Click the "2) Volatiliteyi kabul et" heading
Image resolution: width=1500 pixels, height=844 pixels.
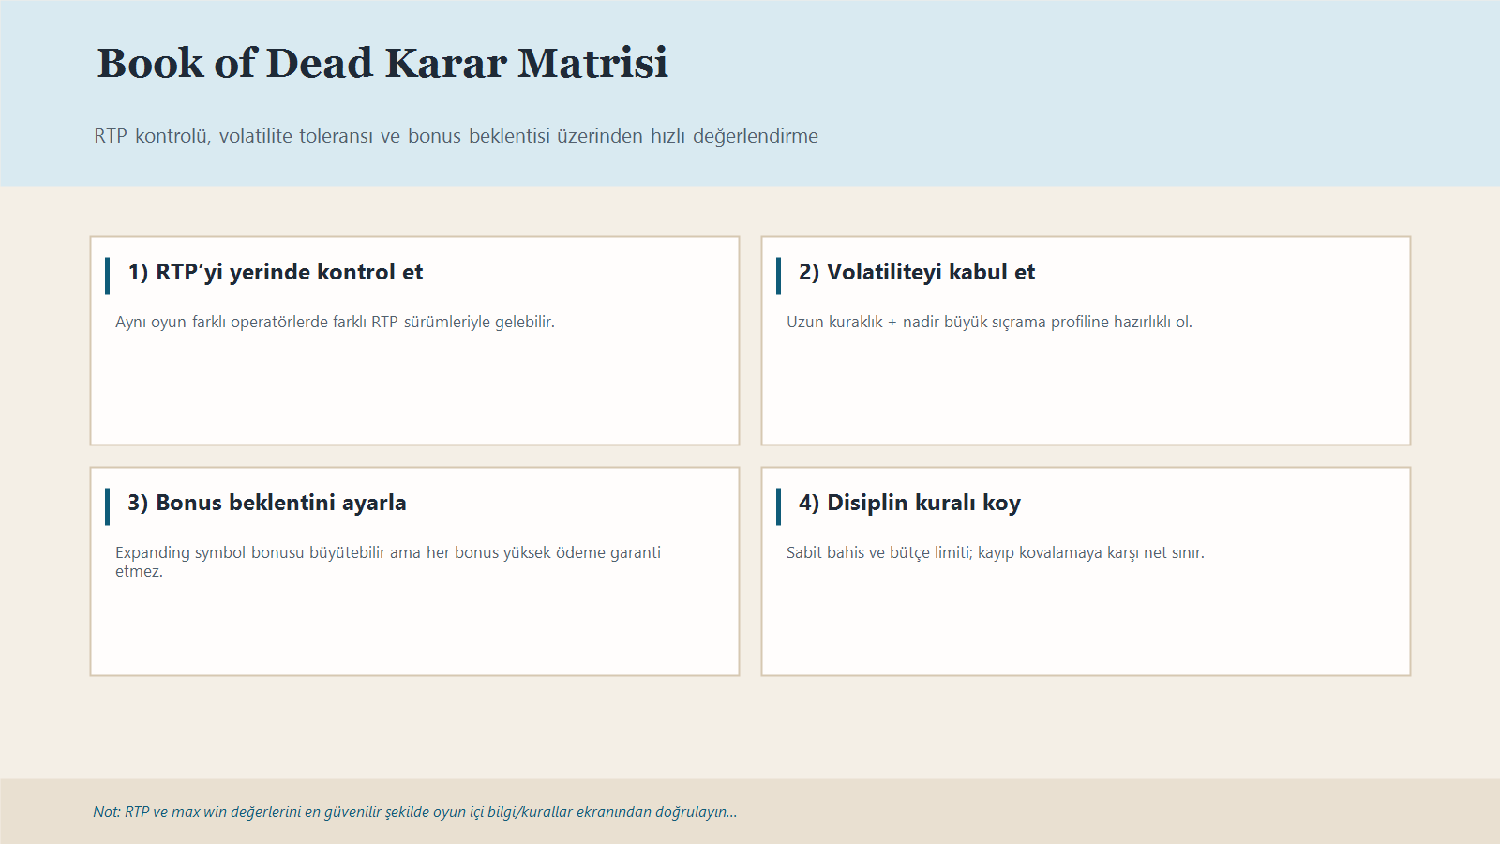click(916, 272)
